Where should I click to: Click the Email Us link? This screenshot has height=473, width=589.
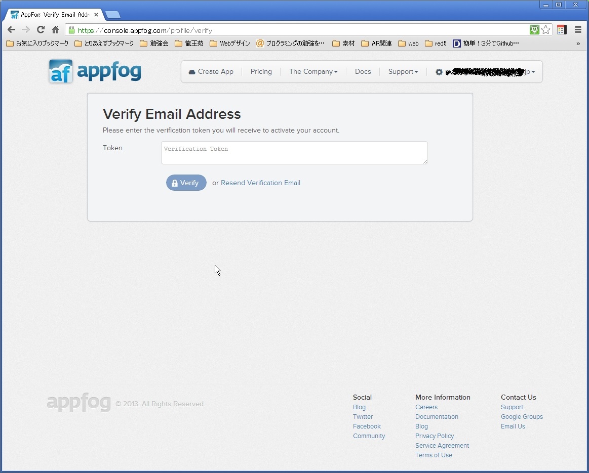513,426
